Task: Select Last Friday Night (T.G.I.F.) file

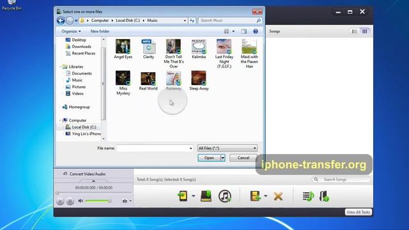Action: [224, 54]
